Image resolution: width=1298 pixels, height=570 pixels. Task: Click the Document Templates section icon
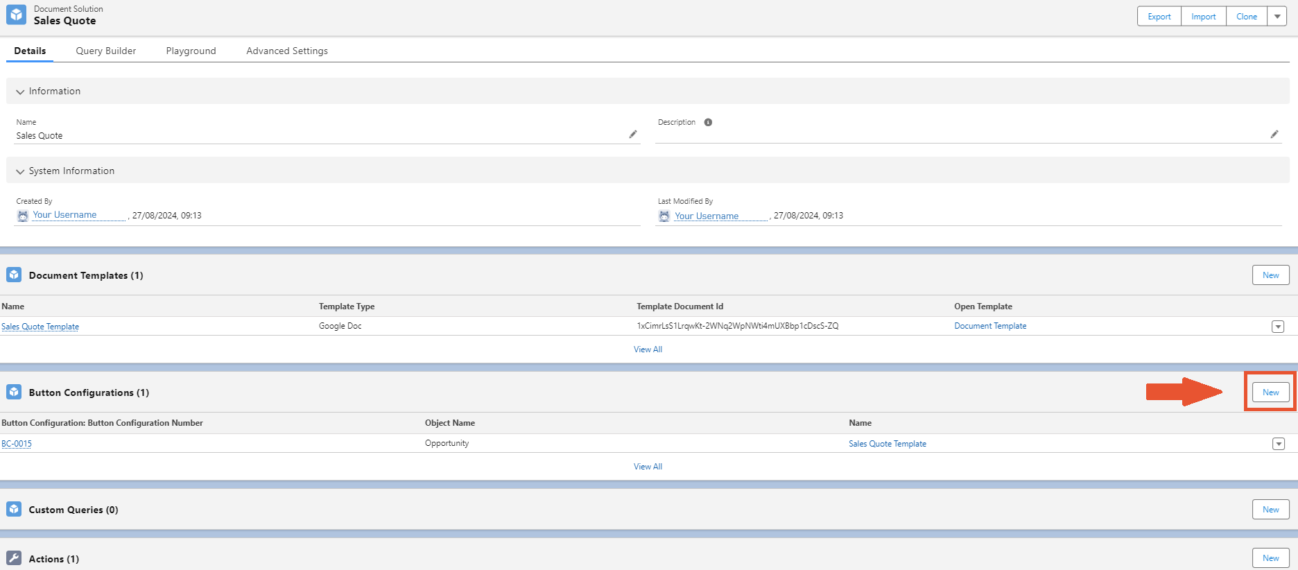click(14, 275)
